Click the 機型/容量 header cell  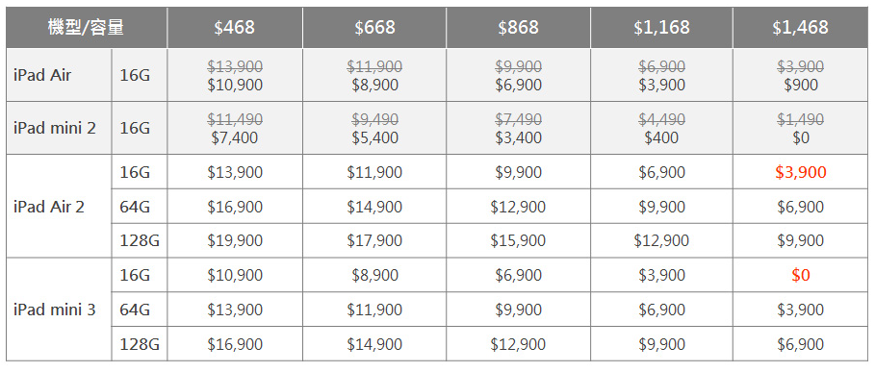(x=86, y=27)
